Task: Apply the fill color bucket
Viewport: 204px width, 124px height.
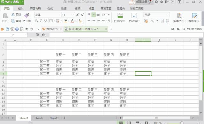Action: tap(66, 21)
